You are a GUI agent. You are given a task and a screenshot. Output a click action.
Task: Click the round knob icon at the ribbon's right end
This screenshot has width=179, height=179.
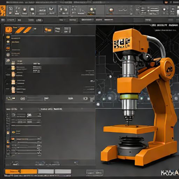click(x=164, y=9)
